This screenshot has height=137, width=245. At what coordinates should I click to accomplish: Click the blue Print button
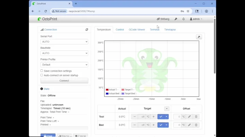(x=48, y=135)
